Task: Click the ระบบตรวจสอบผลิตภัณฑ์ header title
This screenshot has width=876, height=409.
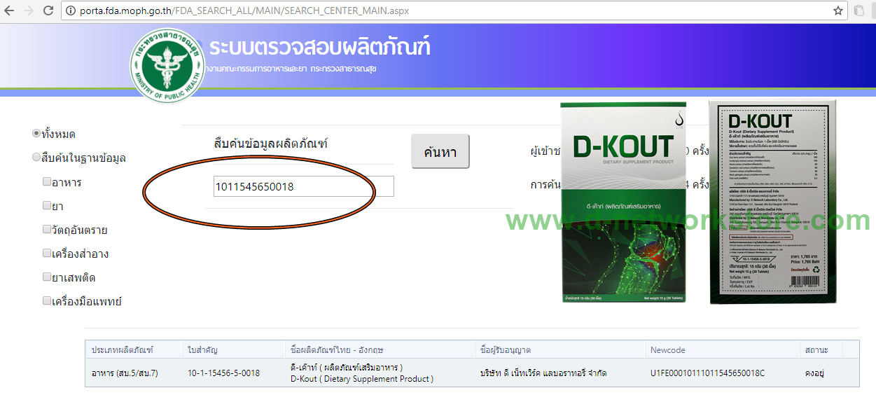Action: point(319,47)
